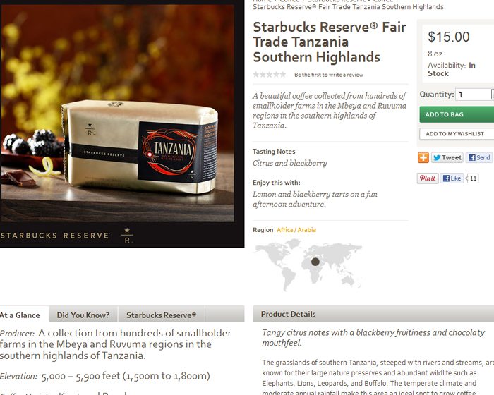The height and width of the screenshot is (395, 494).
Task: Click the Facebook Like button
Action: (x=452, y=178)
